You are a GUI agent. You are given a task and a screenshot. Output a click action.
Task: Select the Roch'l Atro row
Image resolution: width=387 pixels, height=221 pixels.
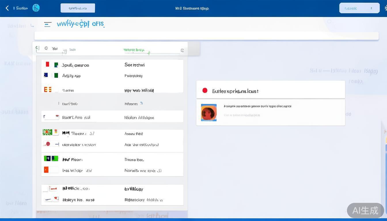coord(112,117)
